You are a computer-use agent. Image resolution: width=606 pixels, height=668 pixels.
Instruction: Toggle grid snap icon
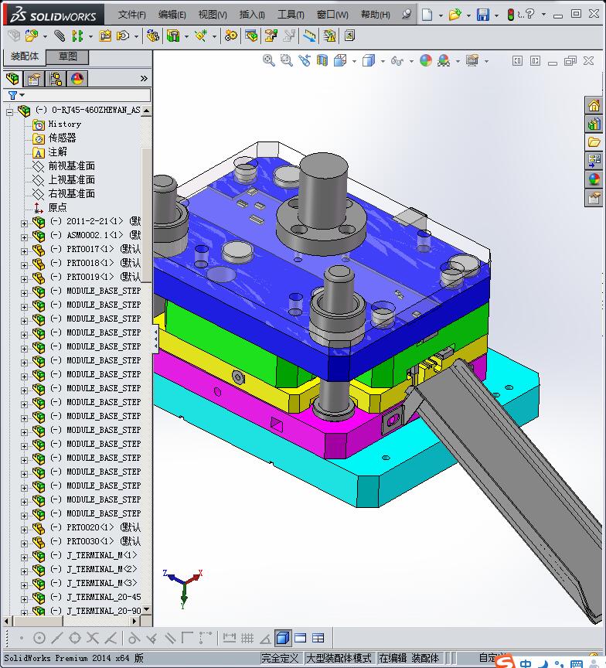(247, 638)
